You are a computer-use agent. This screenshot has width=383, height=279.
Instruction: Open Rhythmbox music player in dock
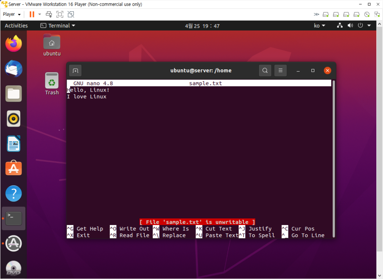tap(13, 119)
